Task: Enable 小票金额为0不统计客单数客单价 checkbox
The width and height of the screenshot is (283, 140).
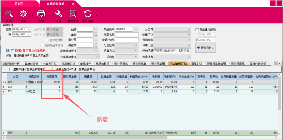Action: coord(54,69)
